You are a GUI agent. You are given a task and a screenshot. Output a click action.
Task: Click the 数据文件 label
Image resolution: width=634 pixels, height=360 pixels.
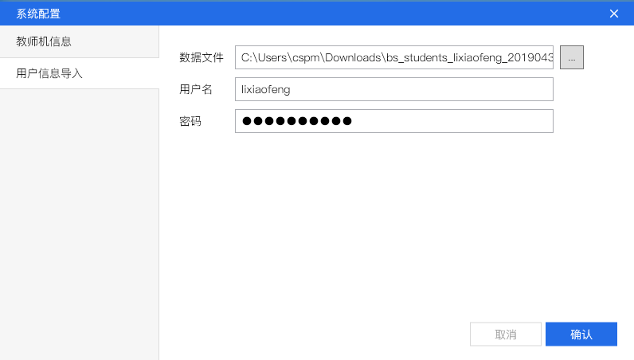202,57
